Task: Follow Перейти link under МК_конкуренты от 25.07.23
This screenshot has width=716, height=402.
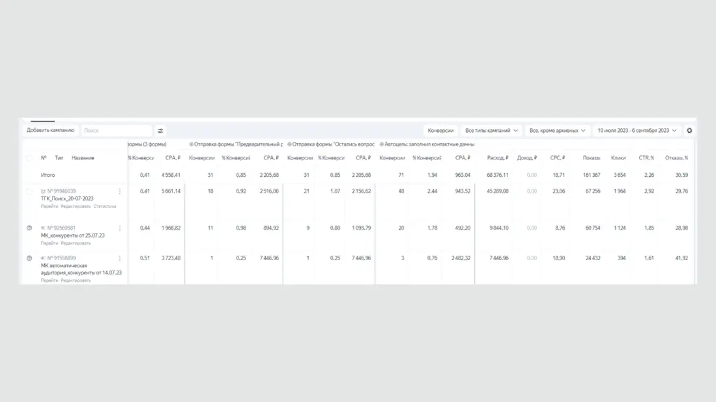Action: coord(50,243)
